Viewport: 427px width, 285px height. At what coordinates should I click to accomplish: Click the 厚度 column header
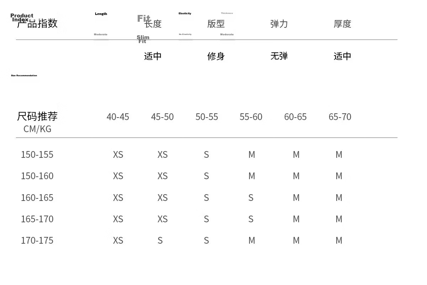(342, 24)
